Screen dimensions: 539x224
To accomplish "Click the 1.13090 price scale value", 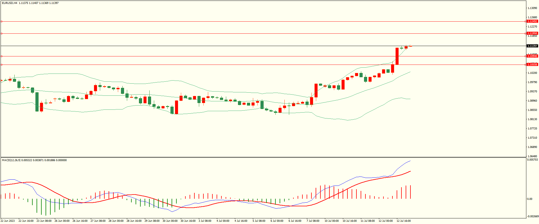I will [533, 8].
